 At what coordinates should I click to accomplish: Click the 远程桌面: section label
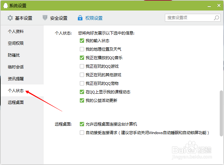(63, 124)
